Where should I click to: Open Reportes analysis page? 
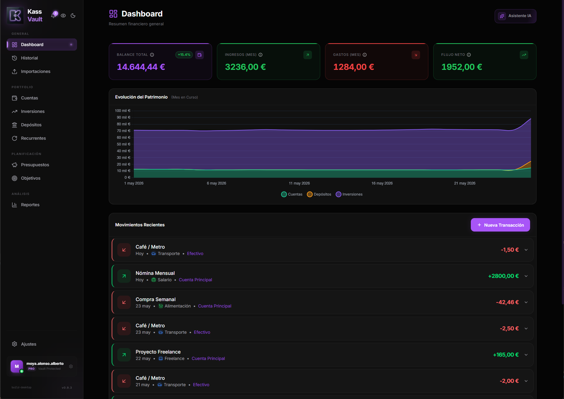click(42, 205)
